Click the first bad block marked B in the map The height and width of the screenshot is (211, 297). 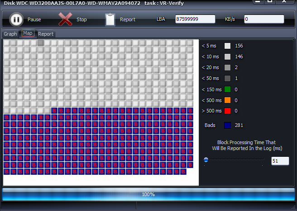[54, 111]
